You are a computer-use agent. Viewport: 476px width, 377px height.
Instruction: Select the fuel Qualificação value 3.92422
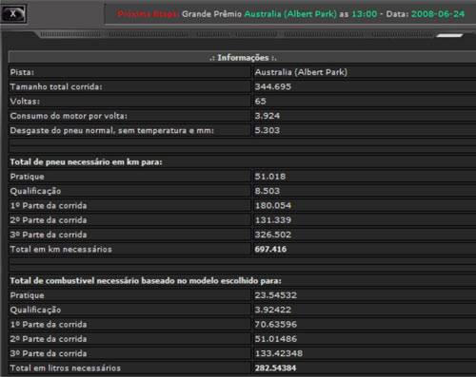pyautogui.click(x=273, y=310)
